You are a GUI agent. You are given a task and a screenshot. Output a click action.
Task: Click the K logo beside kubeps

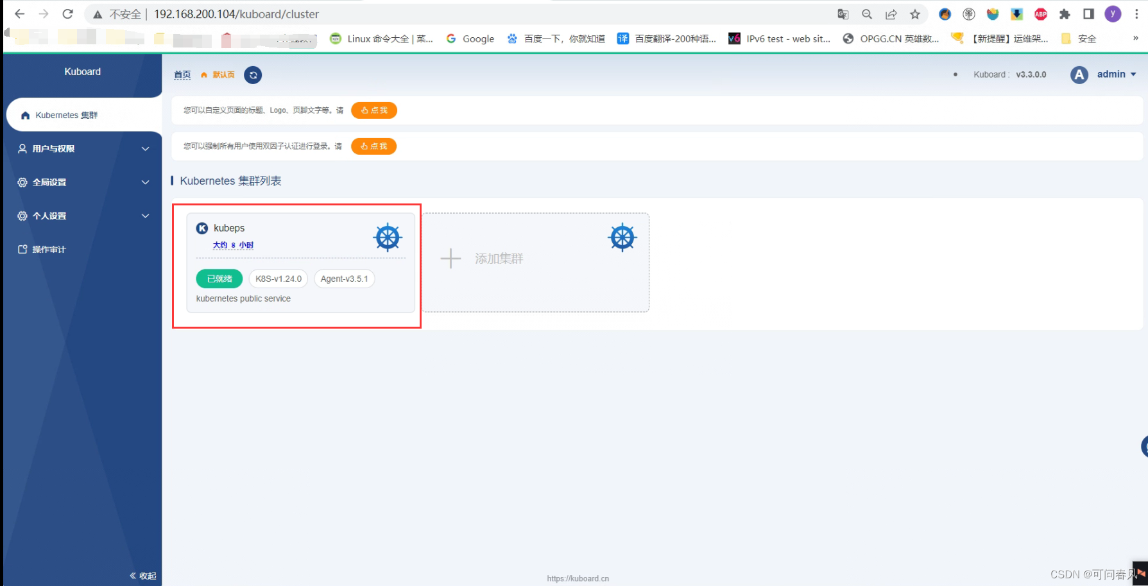[202, 228]
